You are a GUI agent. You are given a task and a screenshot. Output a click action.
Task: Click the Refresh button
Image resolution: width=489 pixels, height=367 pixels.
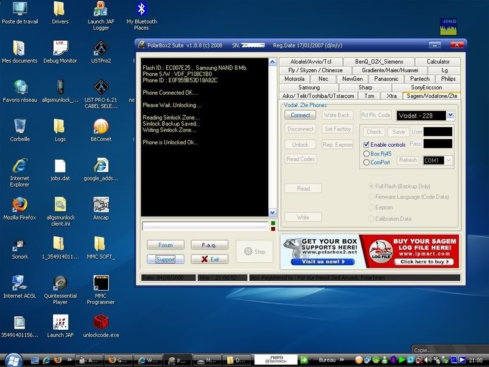click(408, 160)
